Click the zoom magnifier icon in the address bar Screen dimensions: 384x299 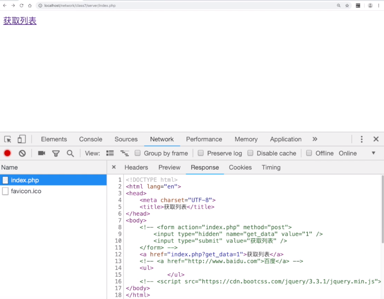[339, 6]
